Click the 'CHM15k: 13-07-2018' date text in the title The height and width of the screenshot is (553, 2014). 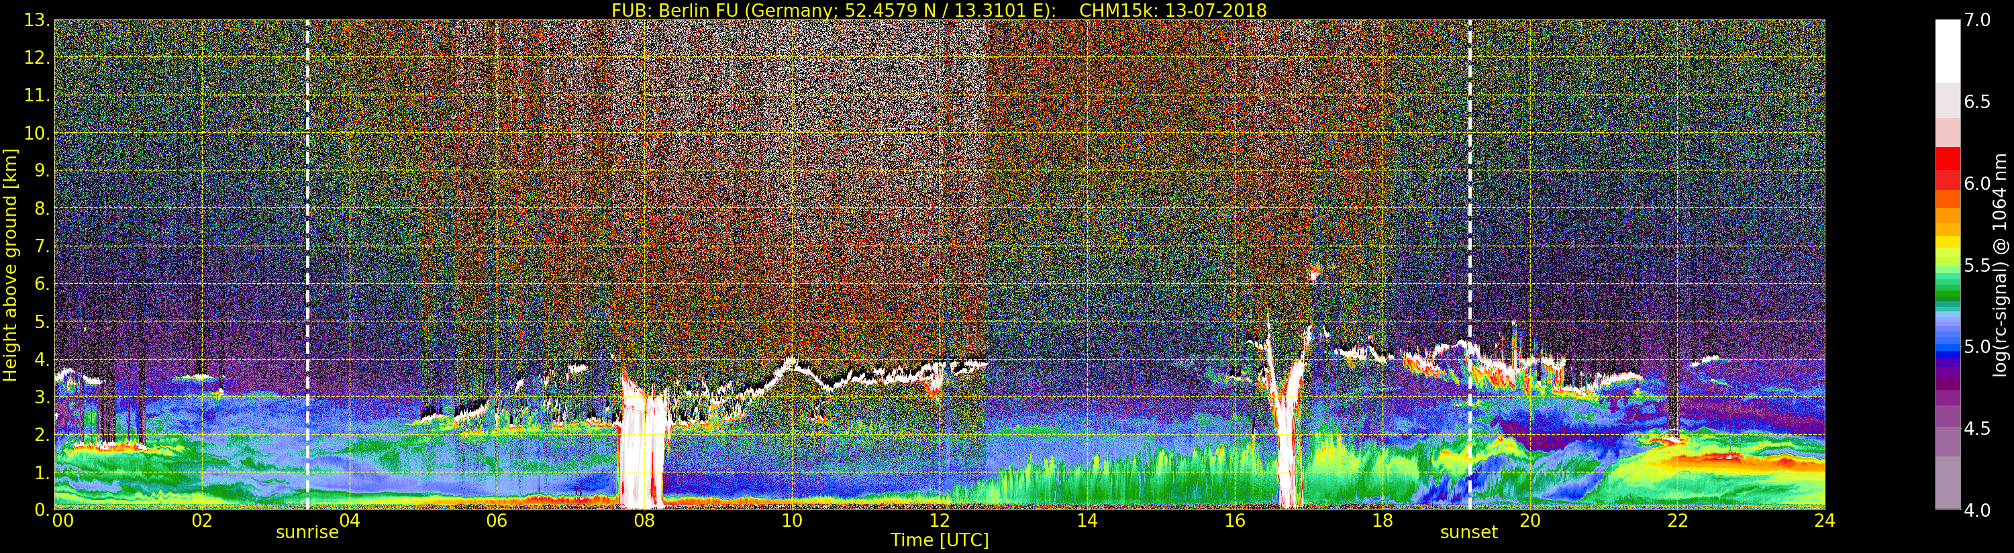[x=1172, y=10]
